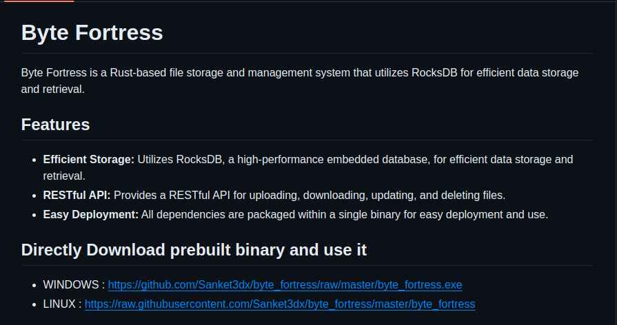Click the bold "Easy Deployment:" label
This screenshot has width=617, height=325.
pyautogui.click(x=90, y=215)
